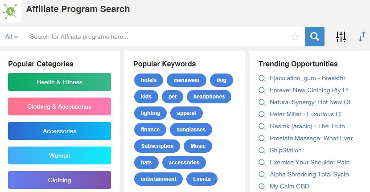Click magnifier icon beside ShipStation
Image resolution: width=370 pixels, height=192 pixels.
click(262, 151)
